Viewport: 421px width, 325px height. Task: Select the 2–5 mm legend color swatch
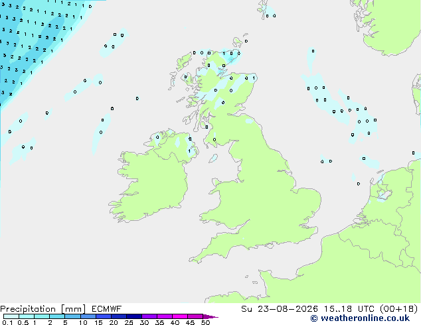57,316
